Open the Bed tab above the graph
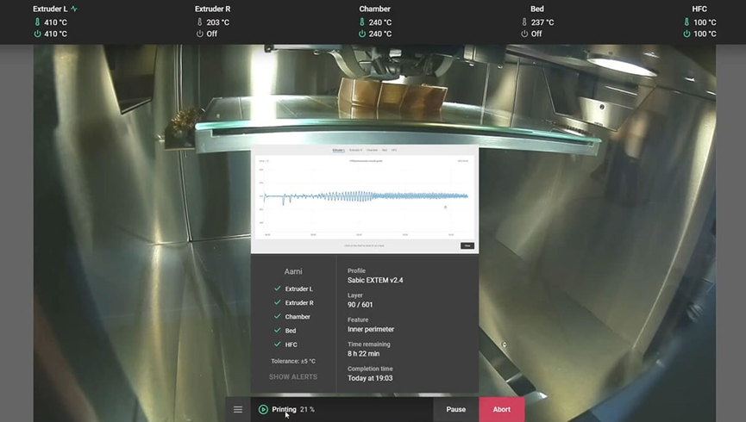This screenshot has height=422, width=746. point(385,150)
